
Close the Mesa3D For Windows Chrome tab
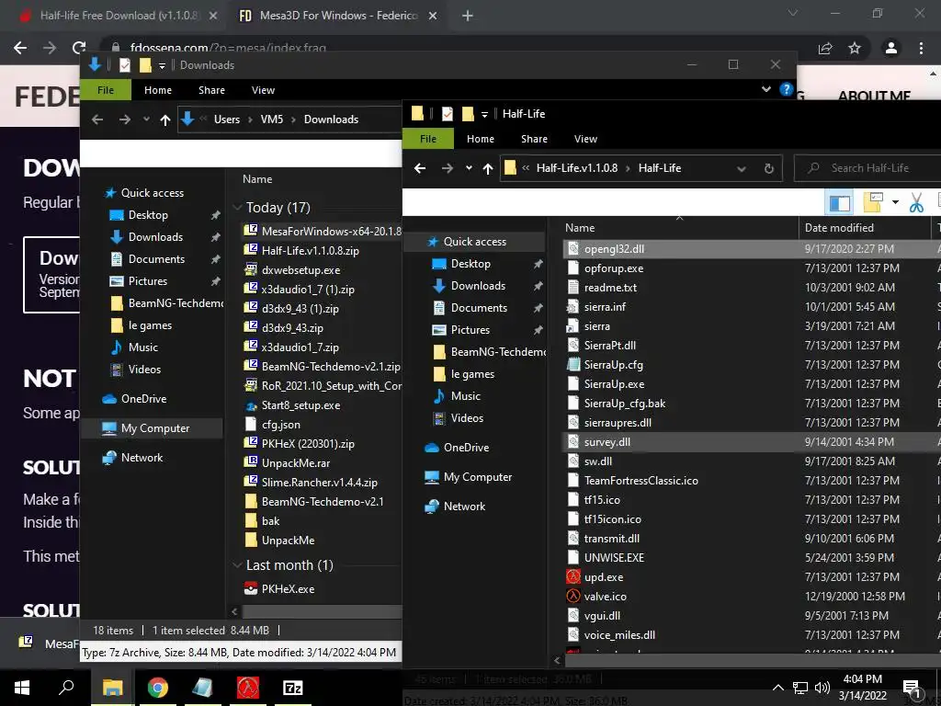pos(433,17)
